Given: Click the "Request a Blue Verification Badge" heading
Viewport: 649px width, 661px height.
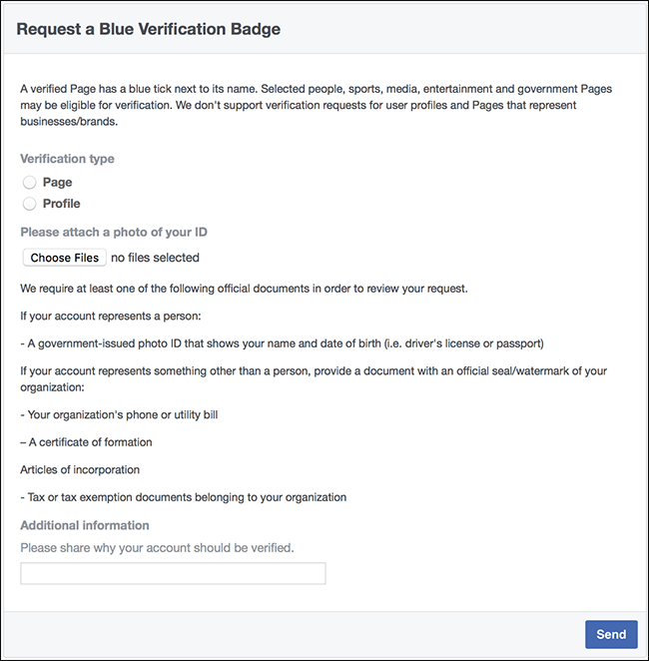Looking at the screenshot, I should click(x=149, y=29).
